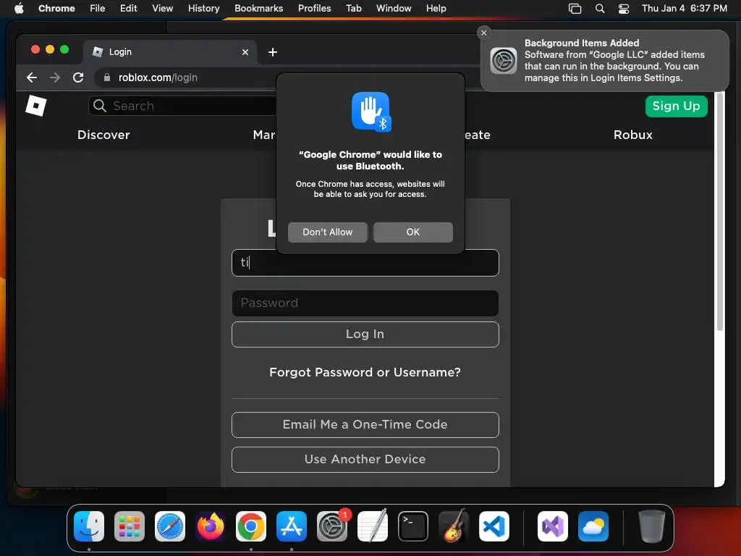Open Spotlight search in menu bar
The height and width of the screenshot is (556, 741).
pos(600,8)
